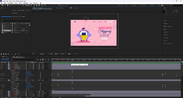The width and height of the screenshot is (183, 98).
Task: Toggle visibility of the online layer (layer 5)
Action: tap(1, 80)
